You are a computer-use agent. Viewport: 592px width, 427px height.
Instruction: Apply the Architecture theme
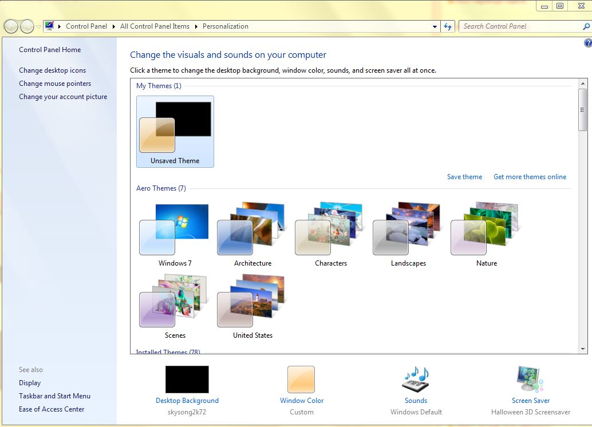(252, 235)
